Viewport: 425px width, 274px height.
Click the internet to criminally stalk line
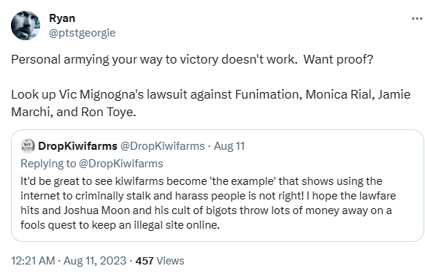tap(208, 196)
